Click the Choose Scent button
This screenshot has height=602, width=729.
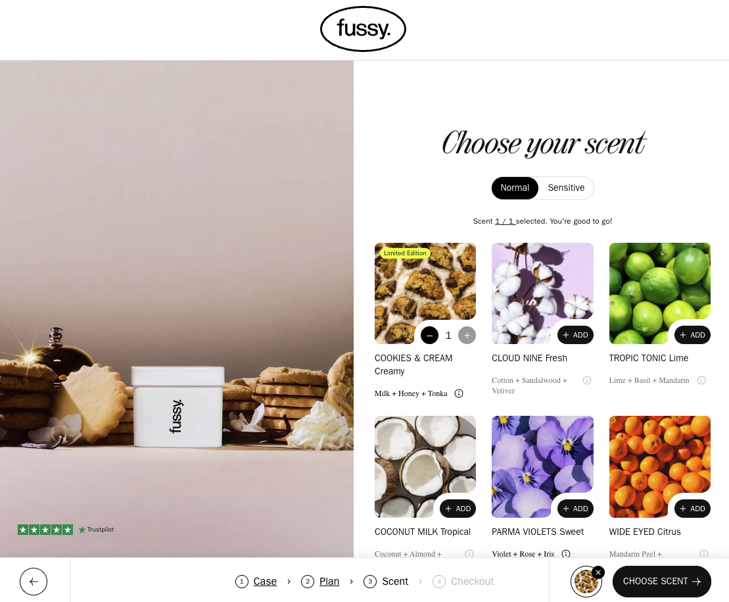[661, 582]
